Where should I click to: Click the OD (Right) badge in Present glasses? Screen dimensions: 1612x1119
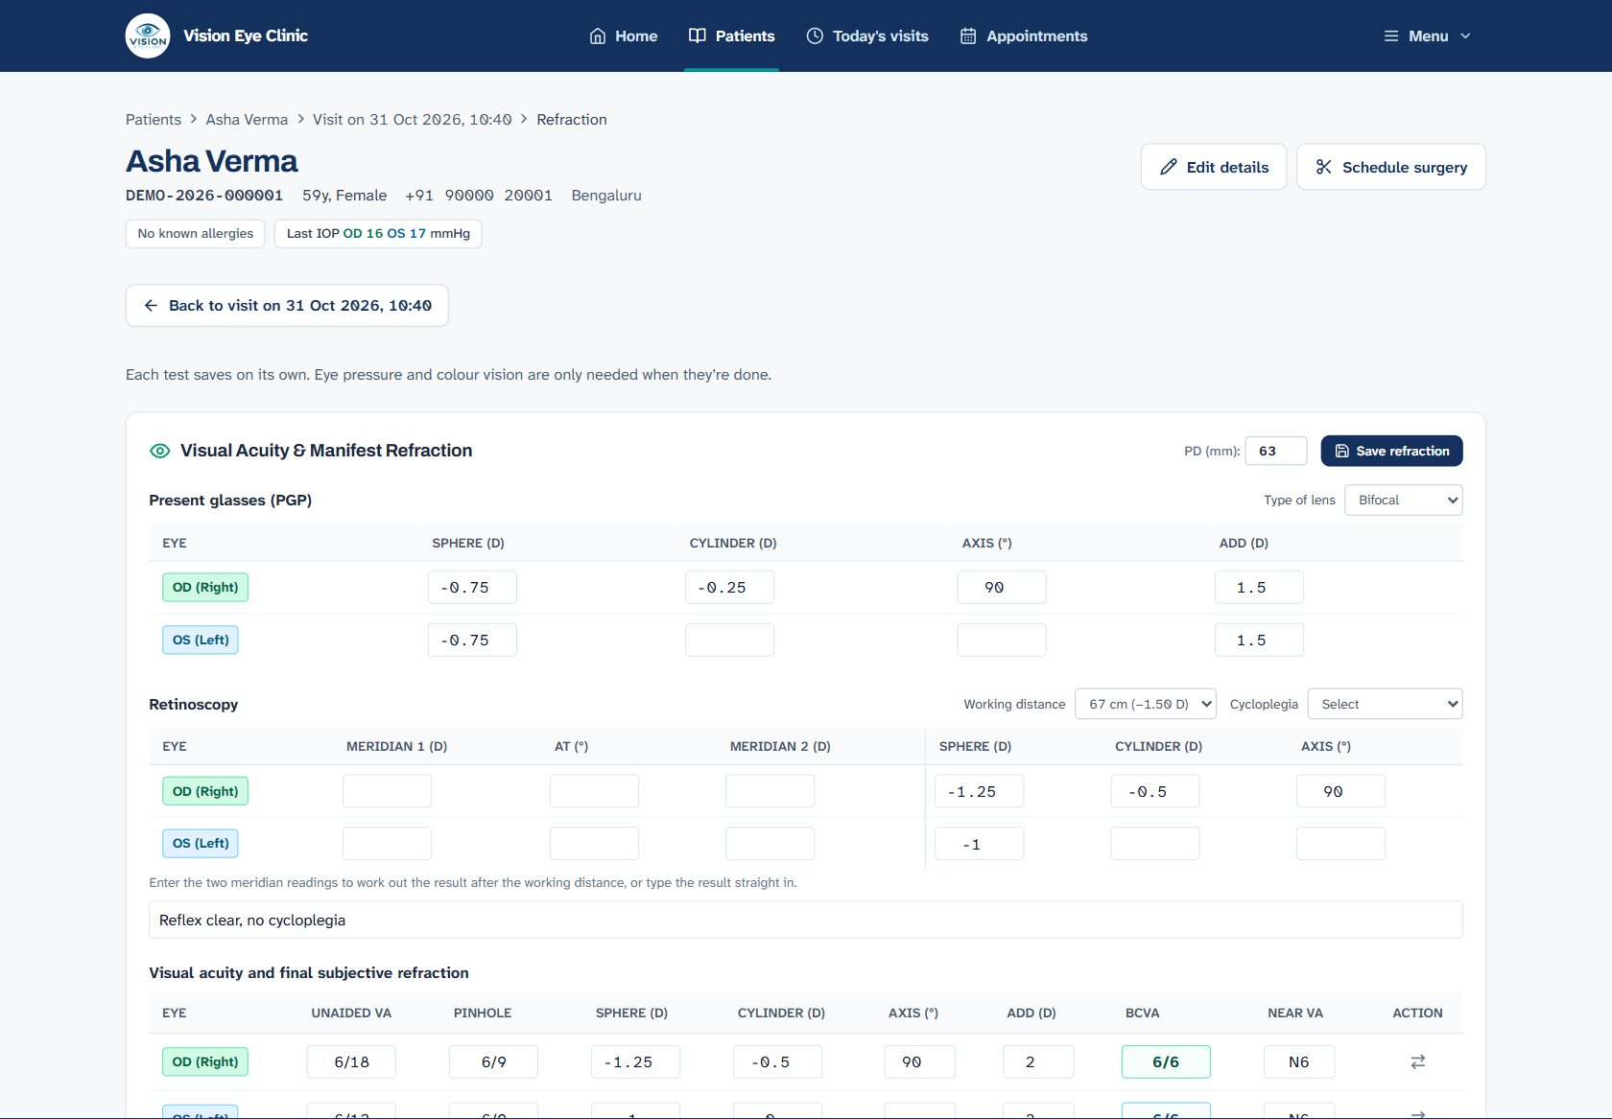(x=205, y=587)
